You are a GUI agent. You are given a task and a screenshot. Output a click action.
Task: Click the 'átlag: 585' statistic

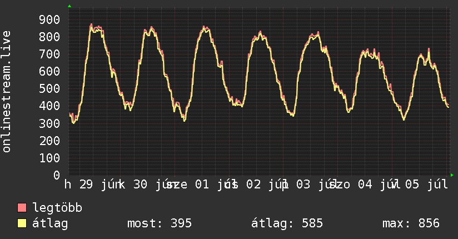coord(287,223)
